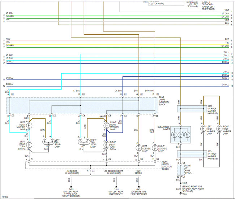
Task: Click the Left Rear Turn Signal lamp symbol
Action: point(29,145)
